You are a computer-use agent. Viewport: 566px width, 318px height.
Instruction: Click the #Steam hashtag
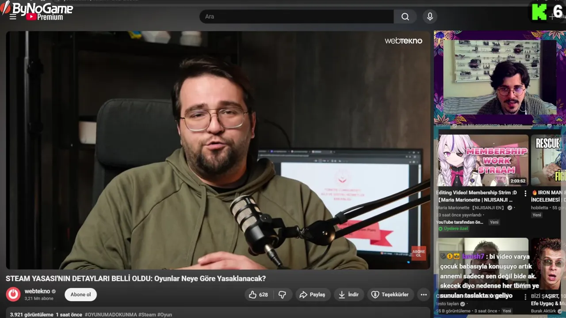147,314
